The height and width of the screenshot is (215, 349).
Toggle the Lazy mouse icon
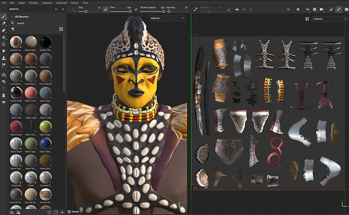click(x=195, y=9)
